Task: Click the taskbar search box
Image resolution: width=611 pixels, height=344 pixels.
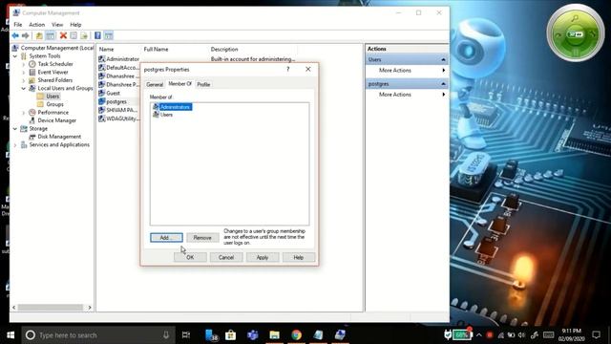Action: pos(97,335)
